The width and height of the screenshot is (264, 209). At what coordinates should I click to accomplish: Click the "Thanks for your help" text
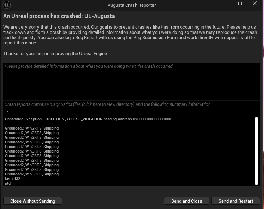(55, 53)
